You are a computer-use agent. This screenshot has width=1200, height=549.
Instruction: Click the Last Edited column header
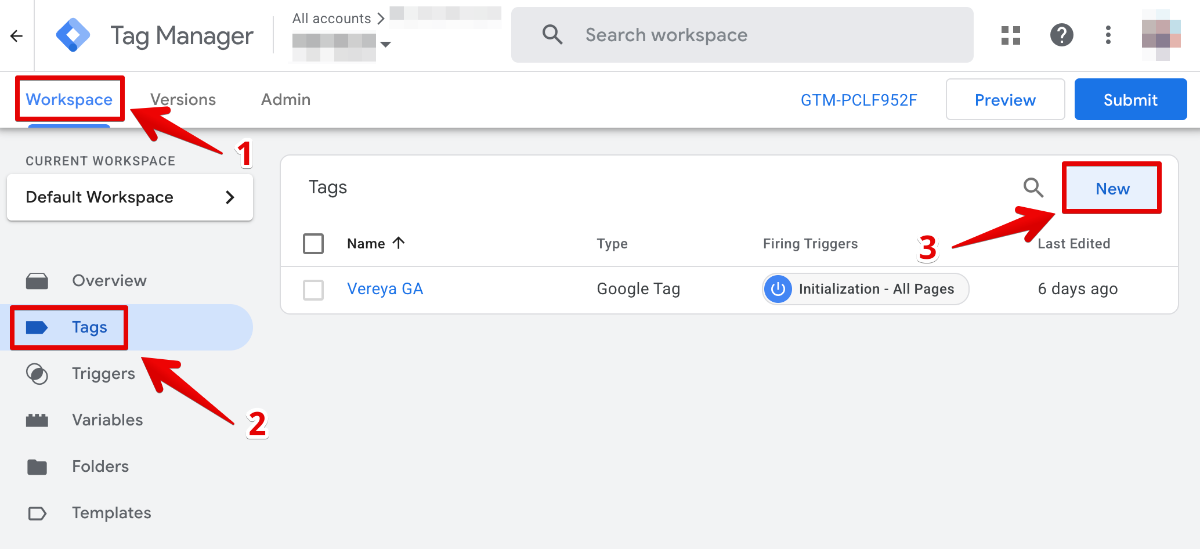[1074, 244]
